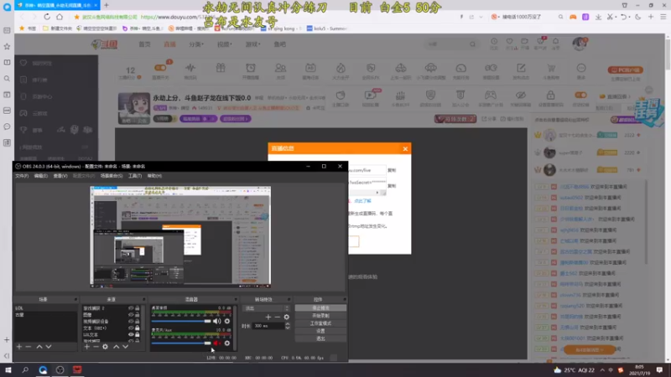Reload the page with browser refresh icon

point(47,17)
